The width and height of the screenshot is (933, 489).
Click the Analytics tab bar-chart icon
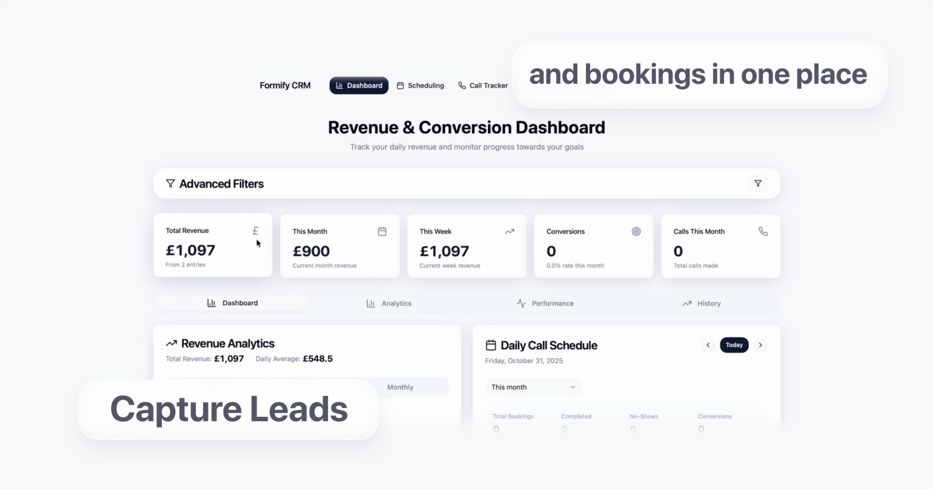[371, 303]
